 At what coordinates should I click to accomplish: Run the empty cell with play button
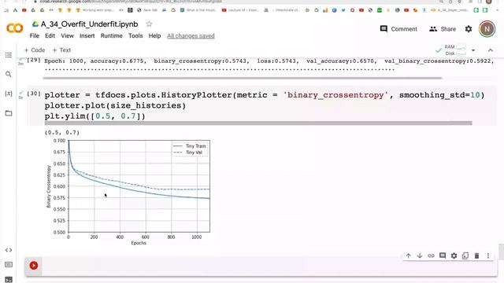click(x=34, y=266)
